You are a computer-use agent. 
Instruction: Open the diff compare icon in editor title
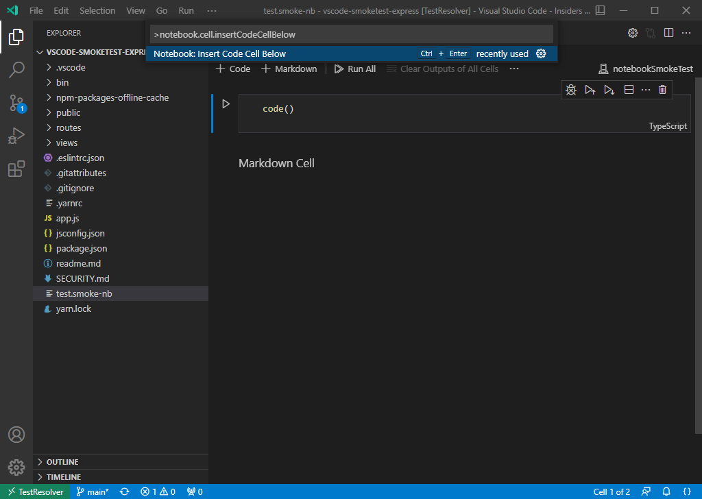(x=651, y=33)
